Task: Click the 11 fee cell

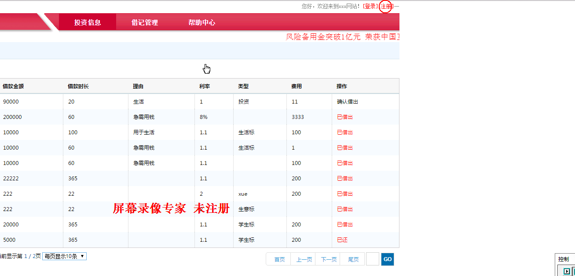Action: pyautogui.click(x=295, y=102)
